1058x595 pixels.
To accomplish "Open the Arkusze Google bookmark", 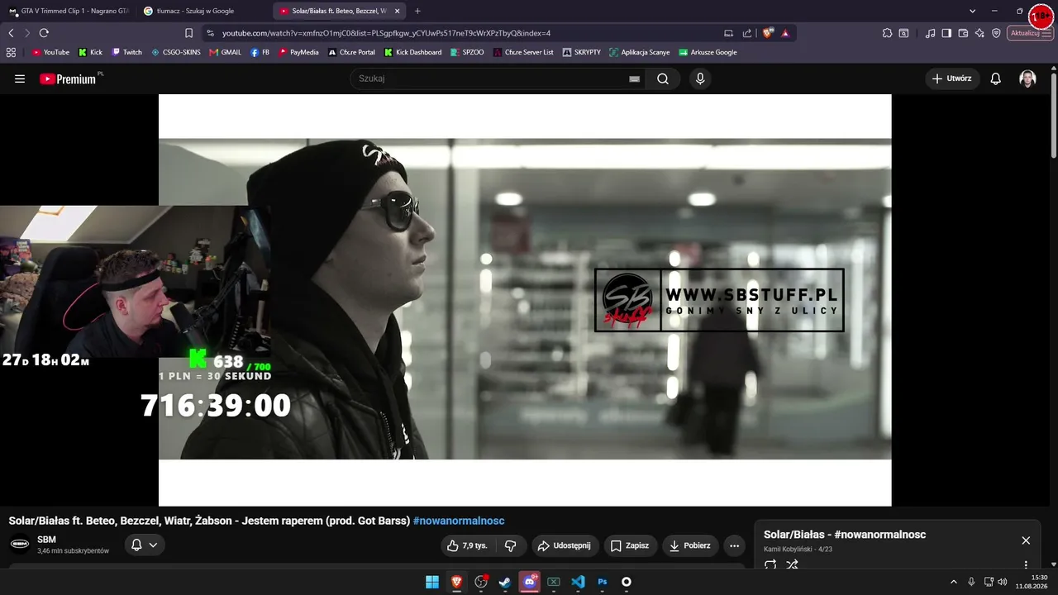I will [708, 52].
